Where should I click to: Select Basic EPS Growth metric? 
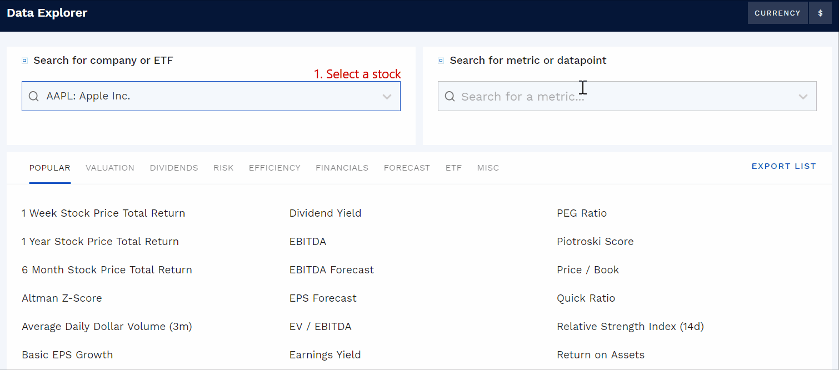(67, 355)
